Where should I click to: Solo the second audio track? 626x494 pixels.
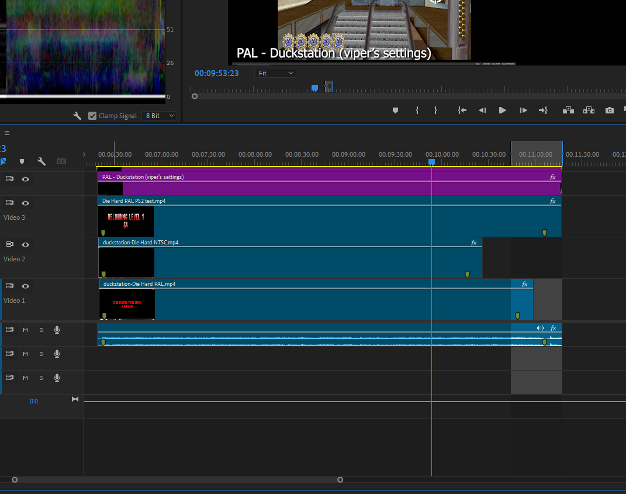(x=41, y=354)
